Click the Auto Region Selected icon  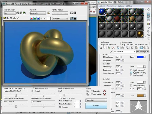coord(21,13)
